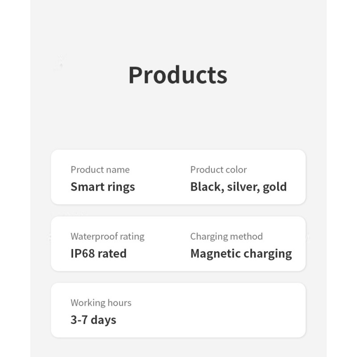Select the Charging method label
The height and width of the screenshot is (357, 357).
point(226,236)
